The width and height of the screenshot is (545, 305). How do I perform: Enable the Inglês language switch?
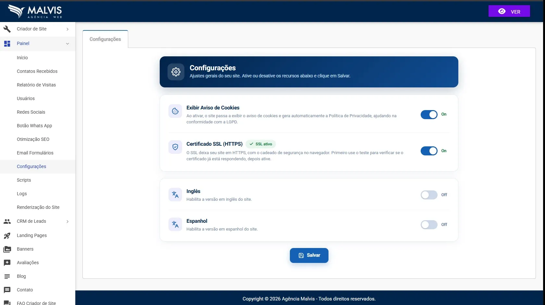click(x=429, y=195)
